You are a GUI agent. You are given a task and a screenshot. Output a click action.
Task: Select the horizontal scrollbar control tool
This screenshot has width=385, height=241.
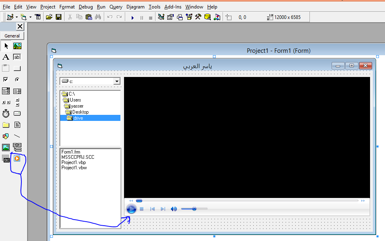(x=6, y=102)
